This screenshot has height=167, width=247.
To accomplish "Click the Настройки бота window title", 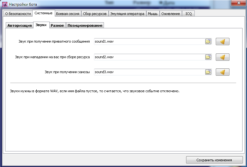I will [x=23, y=4].
